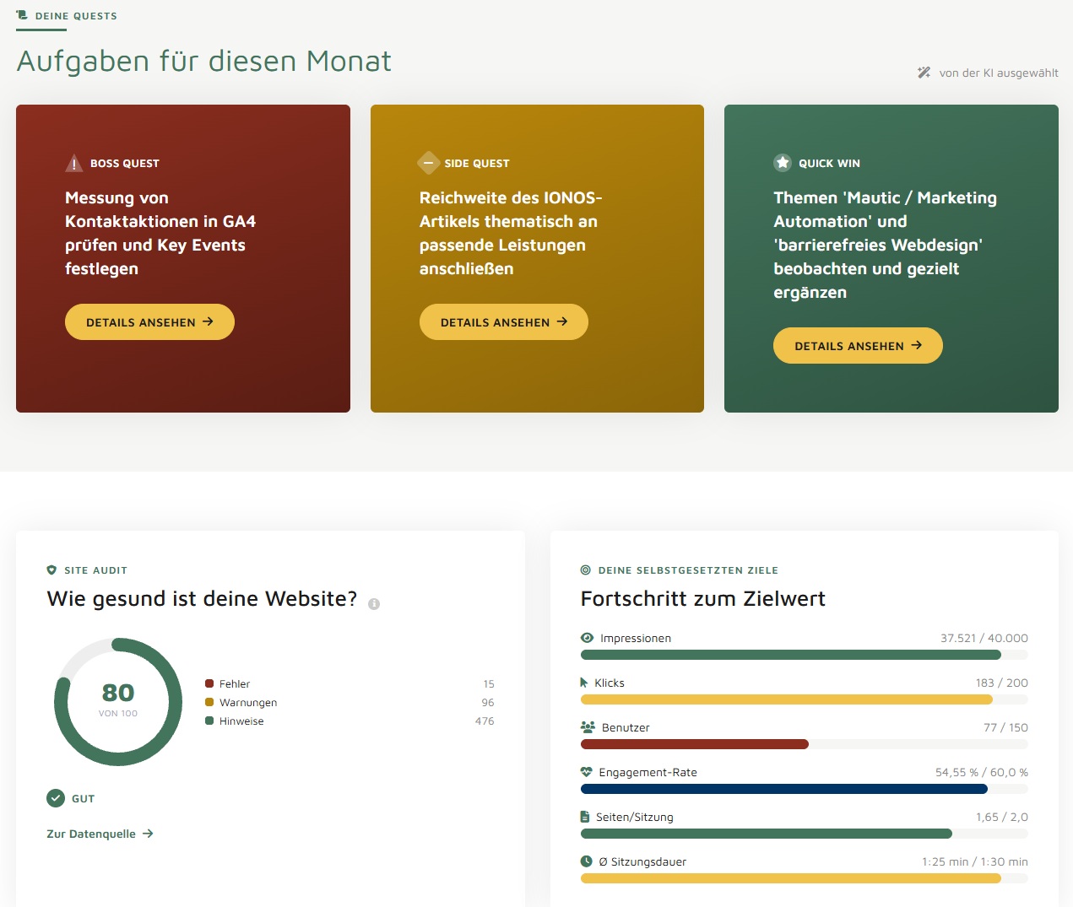The width and height of the screenshot is (1073, 907).
Task: Click the red Fehler legend swatch
Action: 209,683
